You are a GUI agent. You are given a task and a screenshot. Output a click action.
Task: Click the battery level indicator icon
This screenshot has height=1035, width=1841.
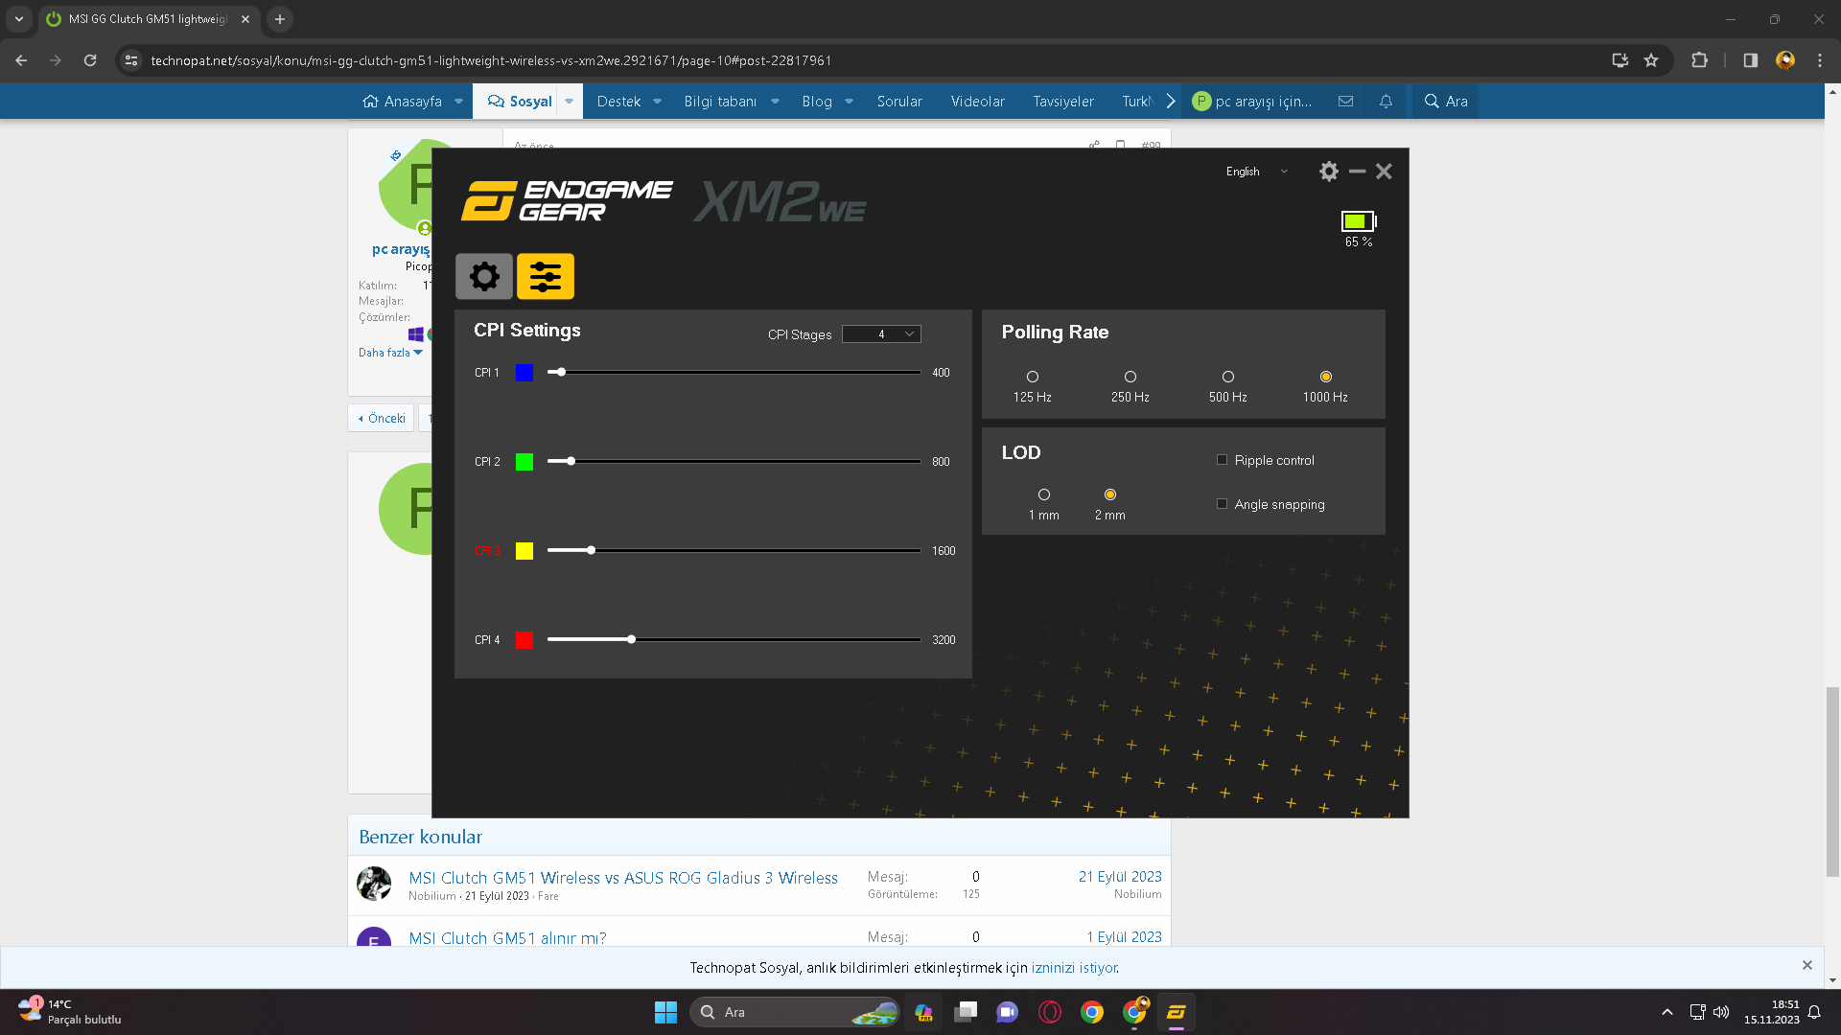tap(1357, 221)
